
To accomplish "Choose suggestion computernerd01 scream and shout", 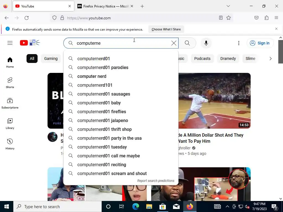I will [x=121, y=173].
